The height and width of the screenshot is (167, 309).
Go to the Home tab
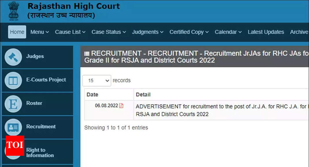click(17, 32)
